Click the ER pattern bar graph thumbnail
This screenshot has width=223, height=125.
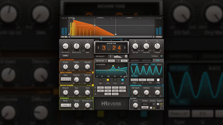pyautogui.click(x=118, y=57)
